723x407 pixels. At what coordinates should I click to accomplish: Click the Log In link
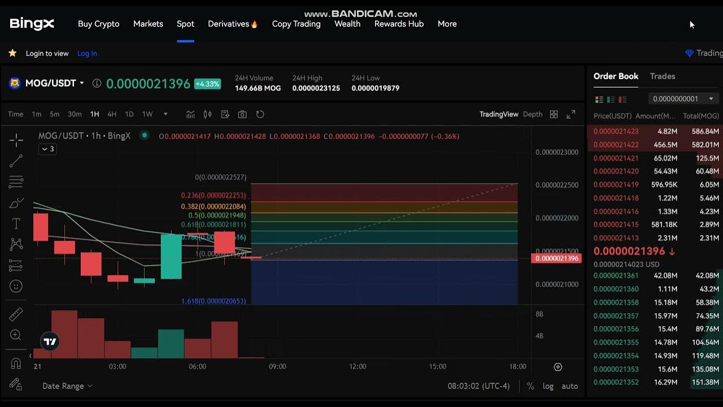coord(87,54)
